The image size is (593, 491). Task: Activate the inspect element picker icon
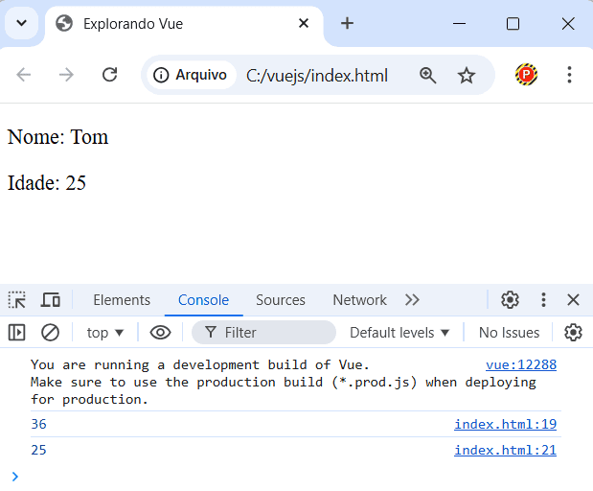pyautogui.click(x=17, y=300)
